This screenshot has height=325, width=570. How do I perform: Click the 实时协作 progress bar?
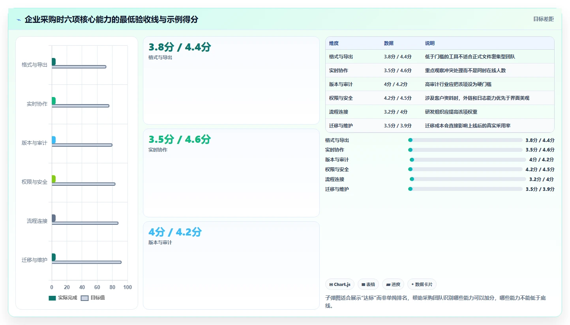(x=465, y=150)
